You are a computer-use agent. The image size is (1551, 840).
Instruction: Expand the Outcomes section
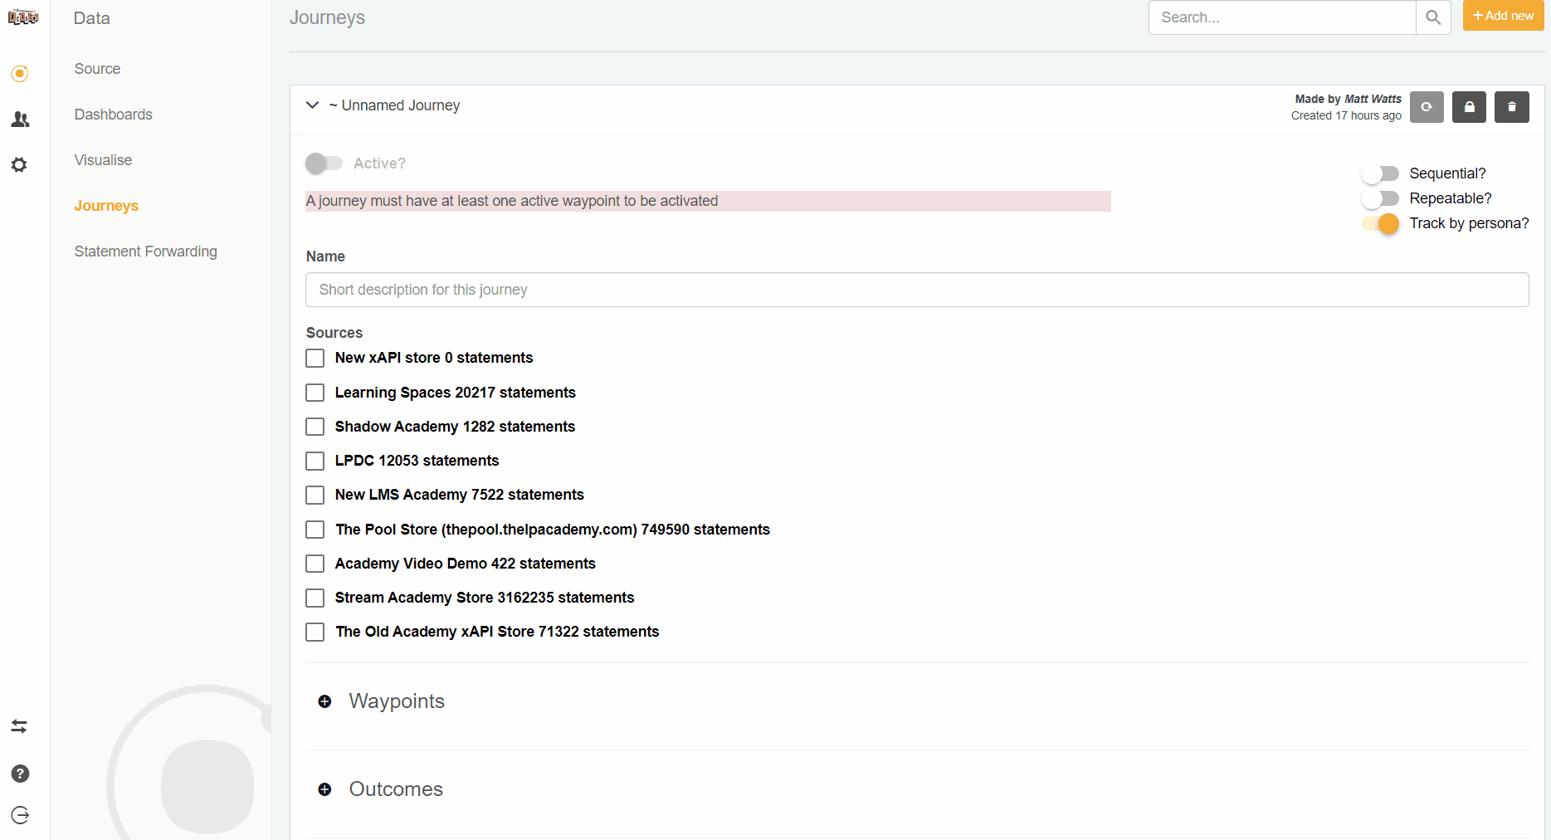324,789
